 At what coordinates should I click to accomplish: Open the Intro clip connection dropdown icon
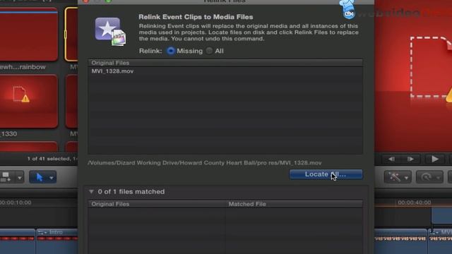[42, 232]
